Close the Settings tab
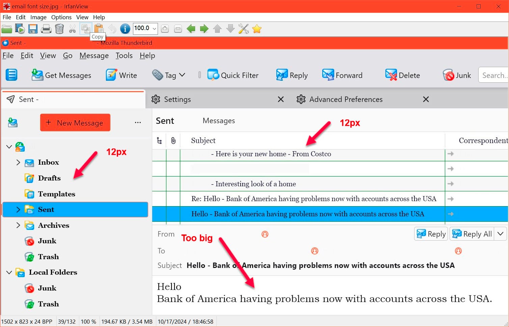 (x=280, y=99)
